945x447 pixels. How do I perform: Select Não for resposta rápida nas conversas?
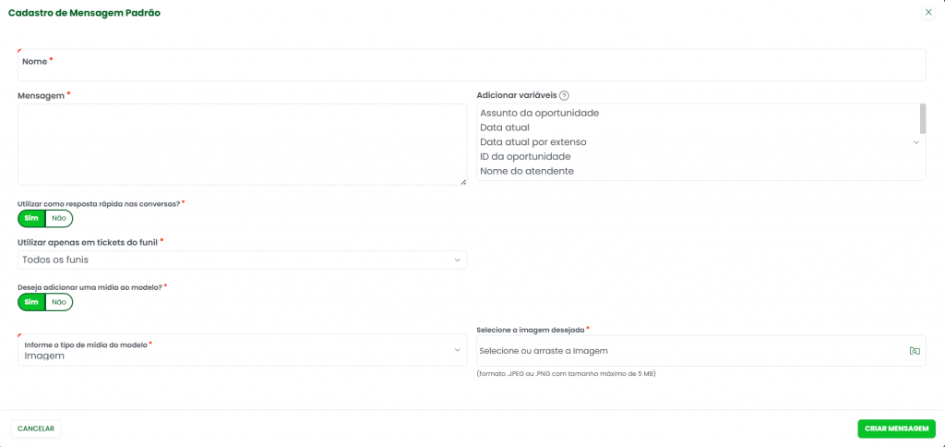coord(59,219)
